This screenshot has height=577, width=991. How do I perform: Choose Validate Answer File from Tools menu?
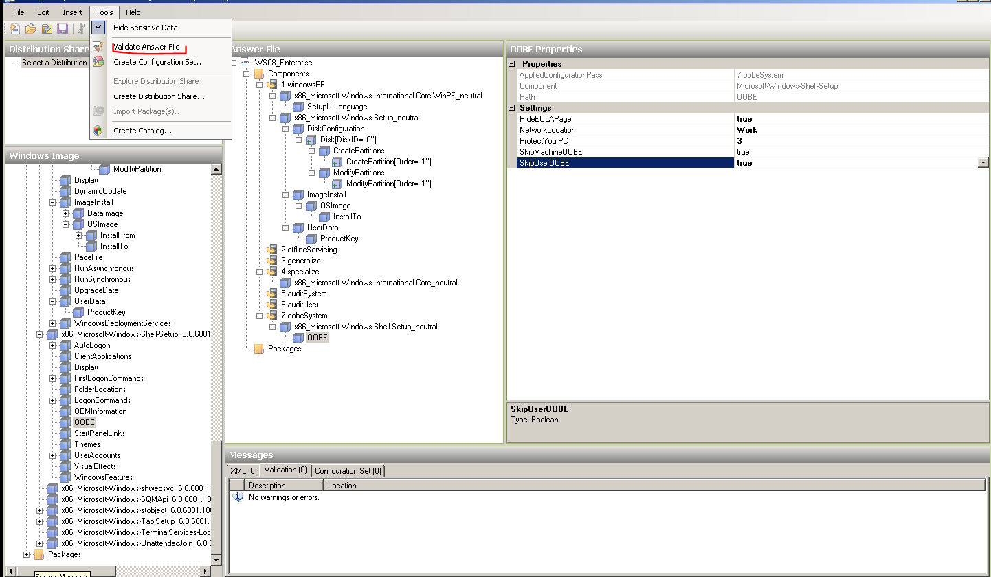pos(146,47)
